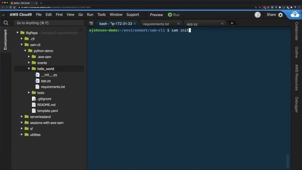Image resolution: width=302 pixels, height=170 pixels.
Task: Switch to the requirements.txt tab
Action: 156,24
